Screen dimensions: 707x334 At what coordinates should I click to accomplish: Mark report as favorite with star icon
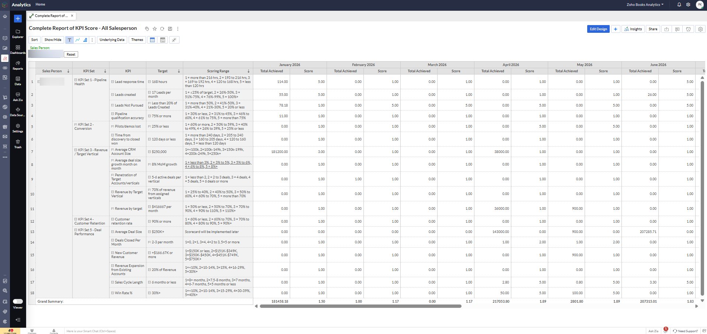pyautogui.click(x=155, y=29)
